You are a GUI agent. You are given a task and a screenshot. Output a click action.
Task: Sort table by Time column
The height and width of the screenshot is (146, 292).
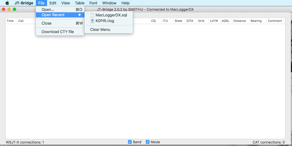coord(11,21)
